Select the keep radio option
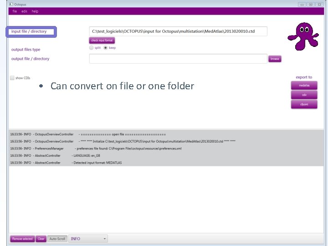The height and width of the screenshot is (246, 328). tap(105, 48)
